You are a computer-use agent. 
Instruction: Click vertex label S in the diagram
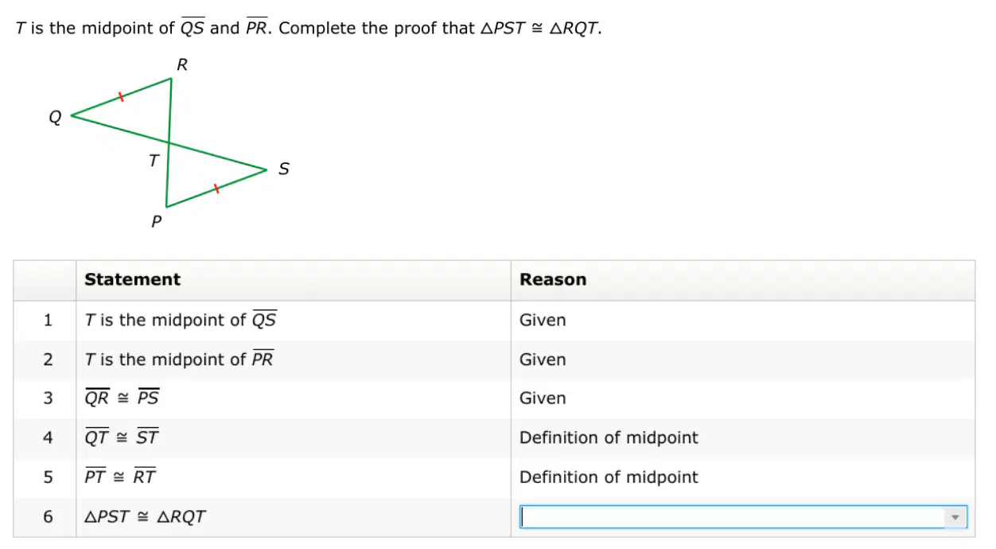284,169
